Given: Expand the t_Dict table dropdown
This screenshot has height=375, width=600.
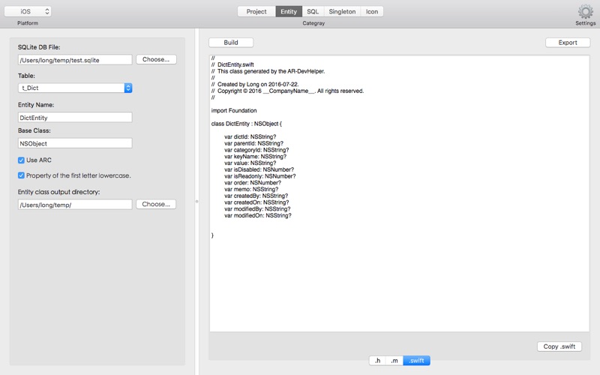Looking at the screenshot, I should pyautogui.click(x=75, y=88).
